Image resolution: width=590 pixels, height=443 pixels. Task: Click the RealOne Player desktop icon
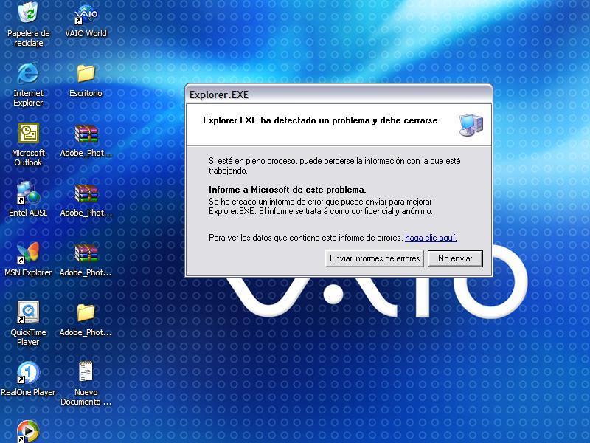tap(28, 373)
